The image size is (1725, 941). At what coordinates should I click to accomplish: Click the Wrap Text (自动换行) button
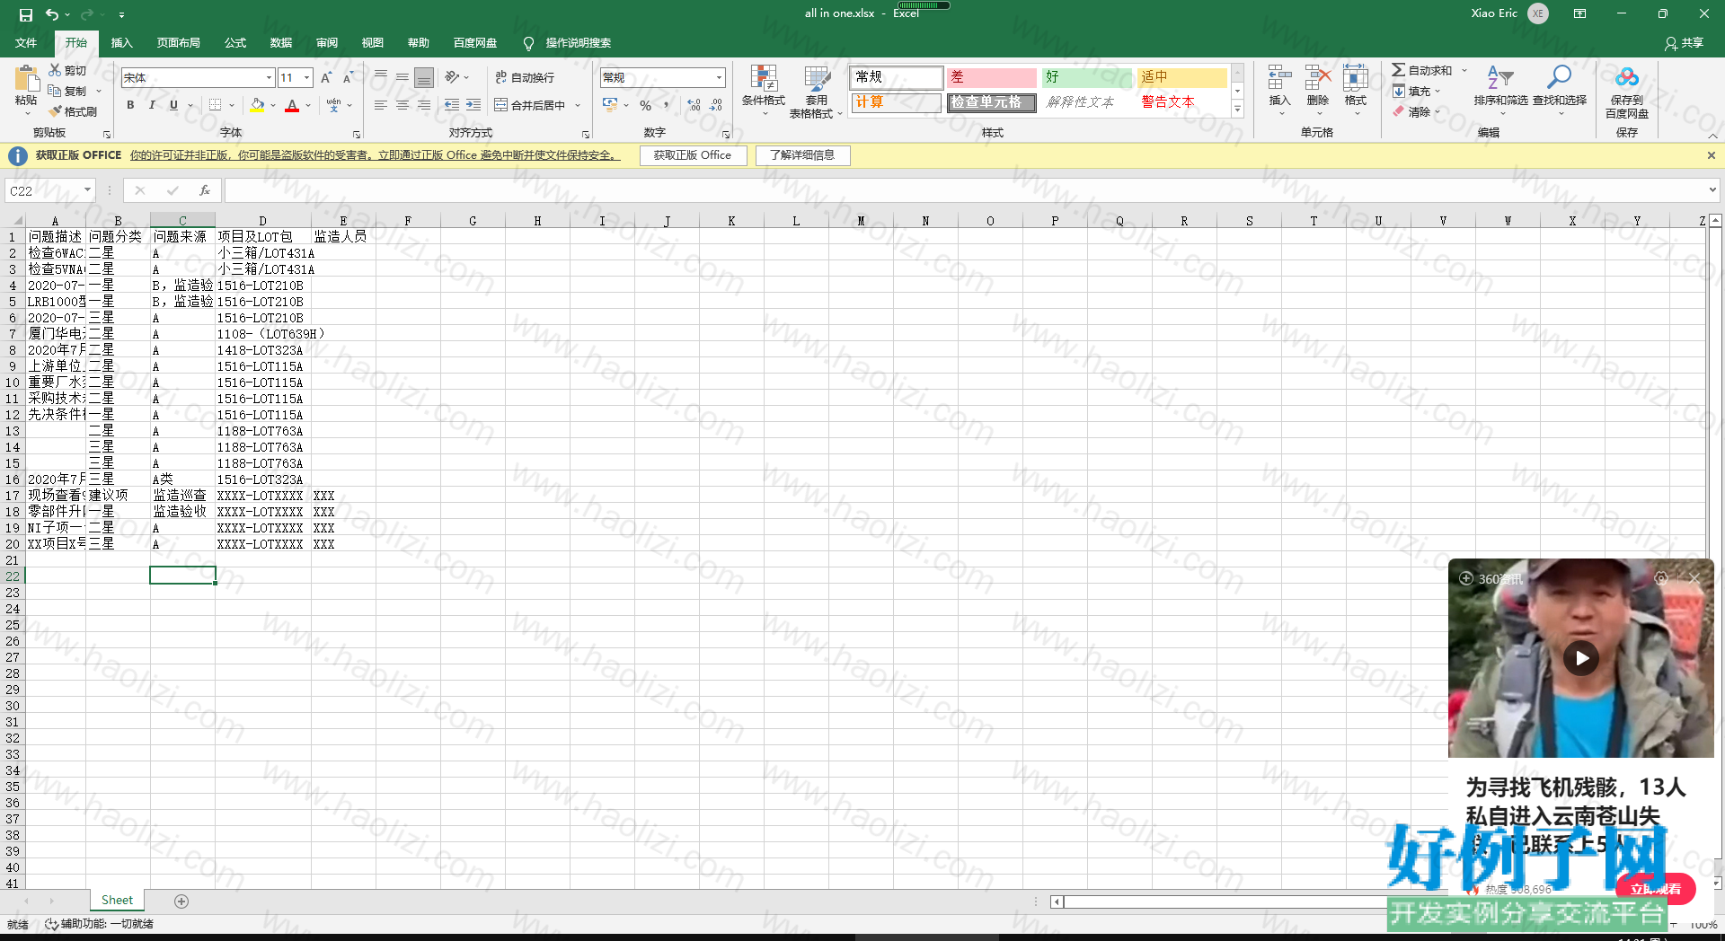click(x=525, y=77)
